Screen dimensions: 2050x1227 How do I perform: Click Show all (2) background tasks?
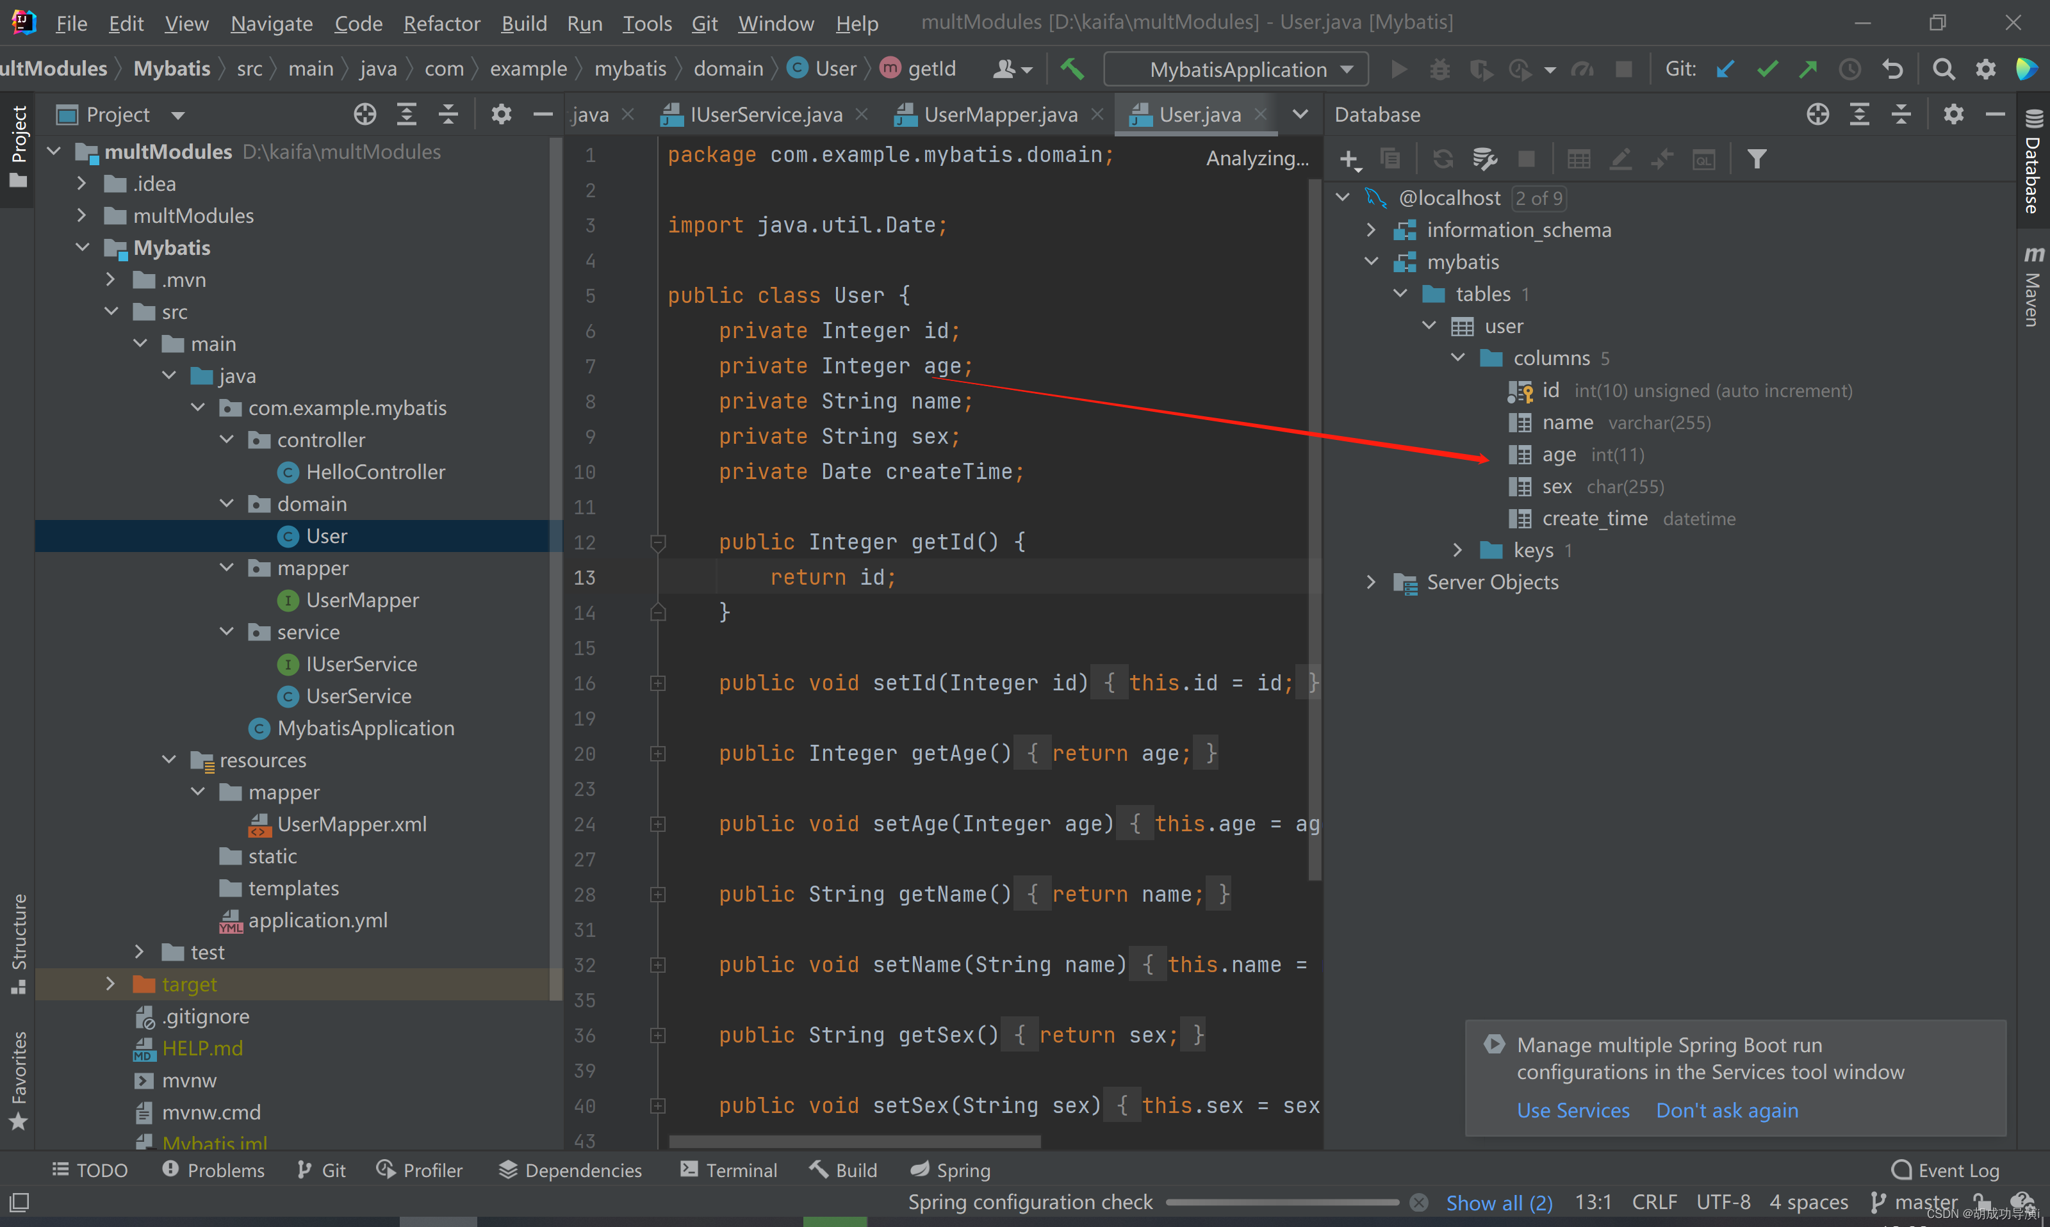pyautogui.click(x=1498, y=1202)
